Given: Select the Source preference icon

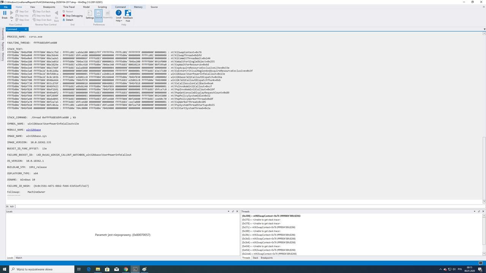Looking at the screenshot, I should click(x=98, y=15).
